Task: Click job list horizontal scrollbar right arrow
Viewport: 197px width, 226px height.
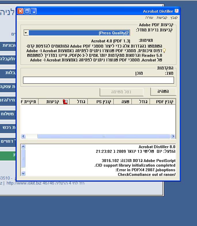Action: tap(173, 136)
